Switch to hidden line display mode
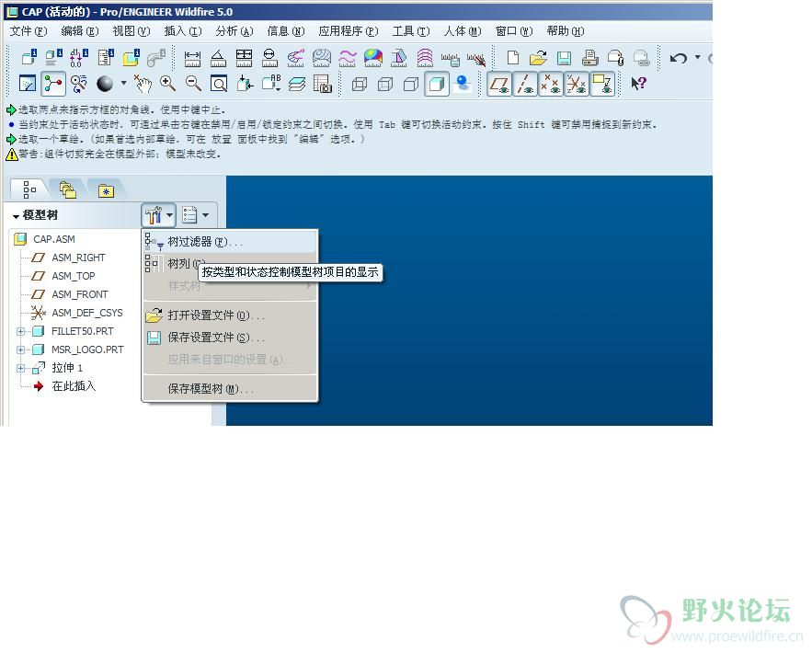The width and height of the screenshot is (812, 653). (x=385, y=84)
